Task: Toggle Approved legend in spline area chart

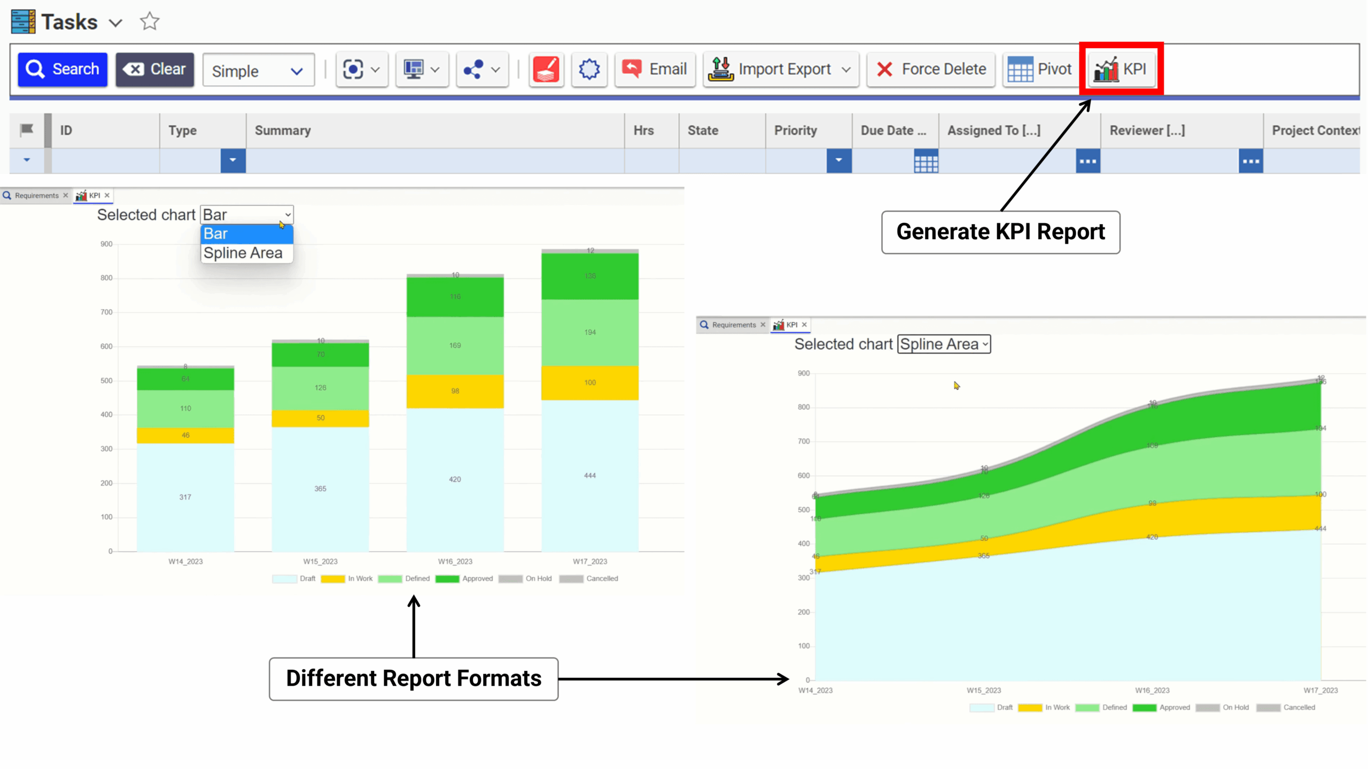Action: pos(1161,708)
